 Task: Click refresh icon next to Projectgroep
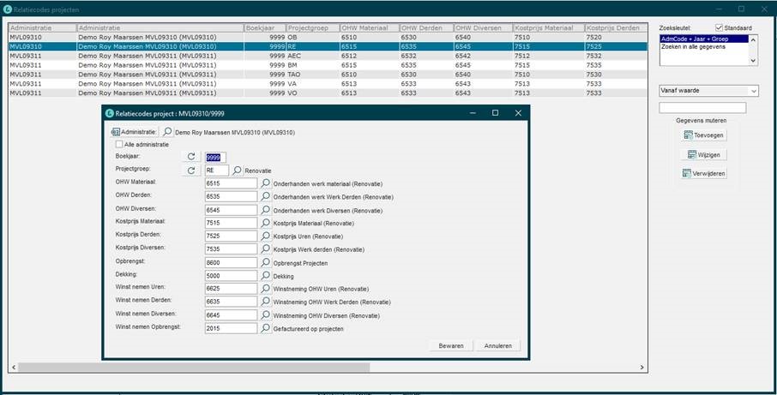point(193,171)
